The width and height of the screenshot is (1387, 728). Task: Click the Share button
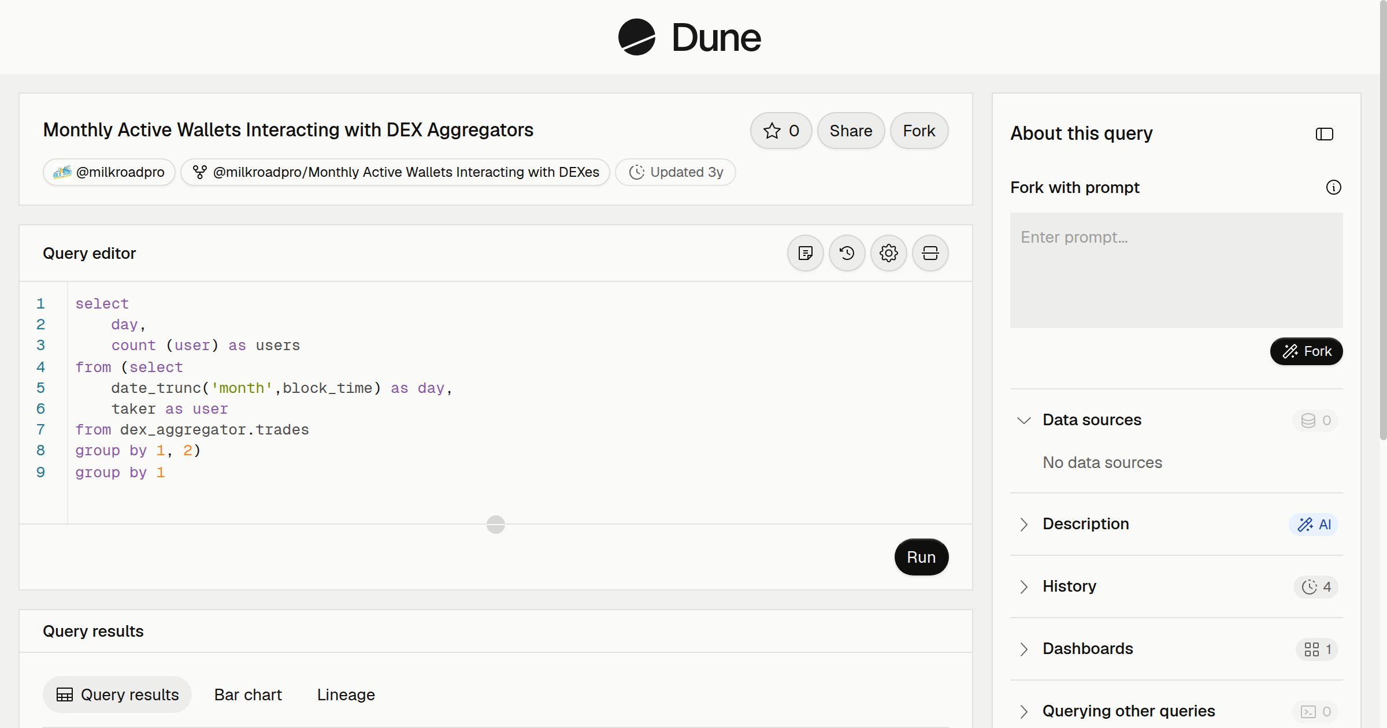[851, 131]
